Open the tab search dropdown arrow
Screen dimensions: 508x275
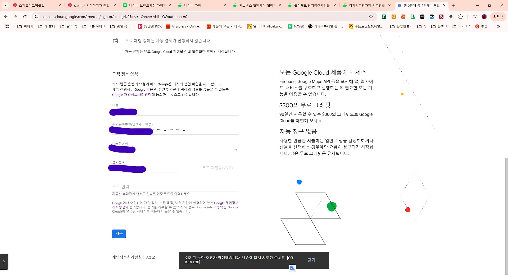point(5,5)
